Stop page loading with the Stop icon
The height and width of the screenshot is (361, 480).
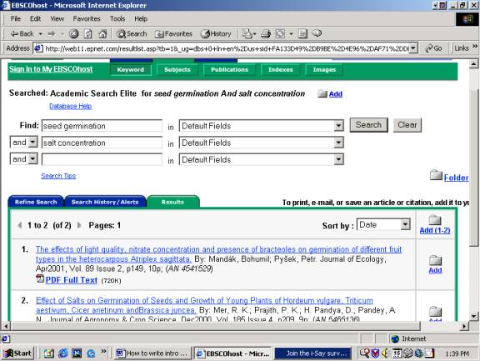pos(73,33)
